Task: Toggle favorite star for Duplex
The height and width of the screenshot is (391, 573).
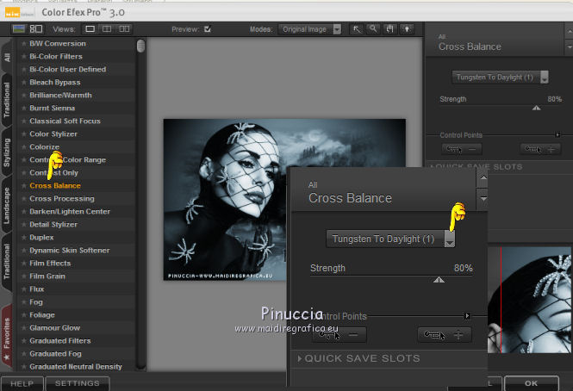Action: [24, 238]
